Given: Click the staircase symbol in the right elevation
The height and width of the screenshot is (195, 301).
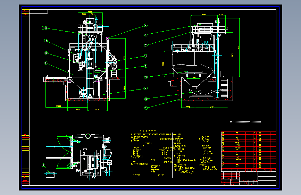Looking at the screenshot, I should point(224,88).
